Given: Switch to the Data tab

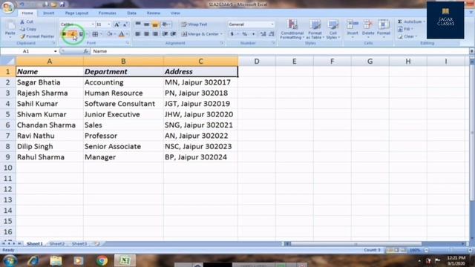Looking at the screenshot, I should coord(131,13).
